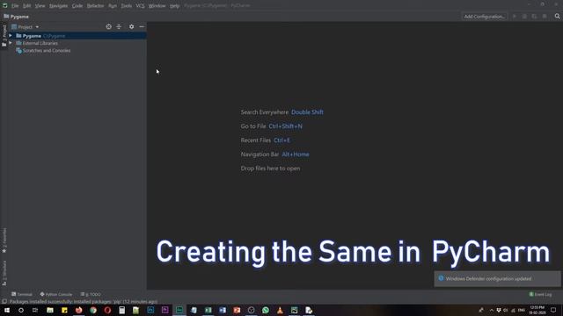Expand External Libraries node arrow
563x316 pixels.
point(11,43)
